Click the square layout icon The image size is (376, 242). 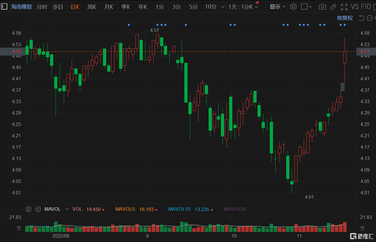tap(304, 7)
